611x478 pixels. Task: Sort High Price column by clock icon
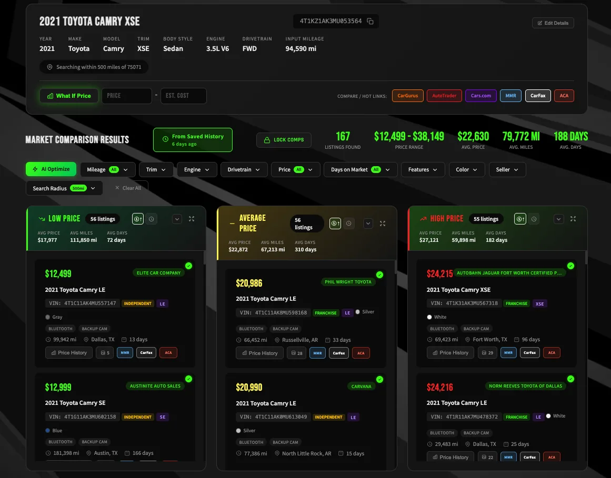[x=534, y=219]
